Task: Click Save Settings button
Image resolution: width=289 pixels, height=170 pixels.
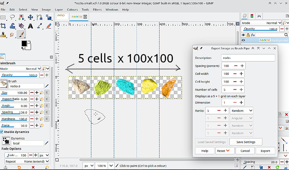Action: (x=245, y=142)
